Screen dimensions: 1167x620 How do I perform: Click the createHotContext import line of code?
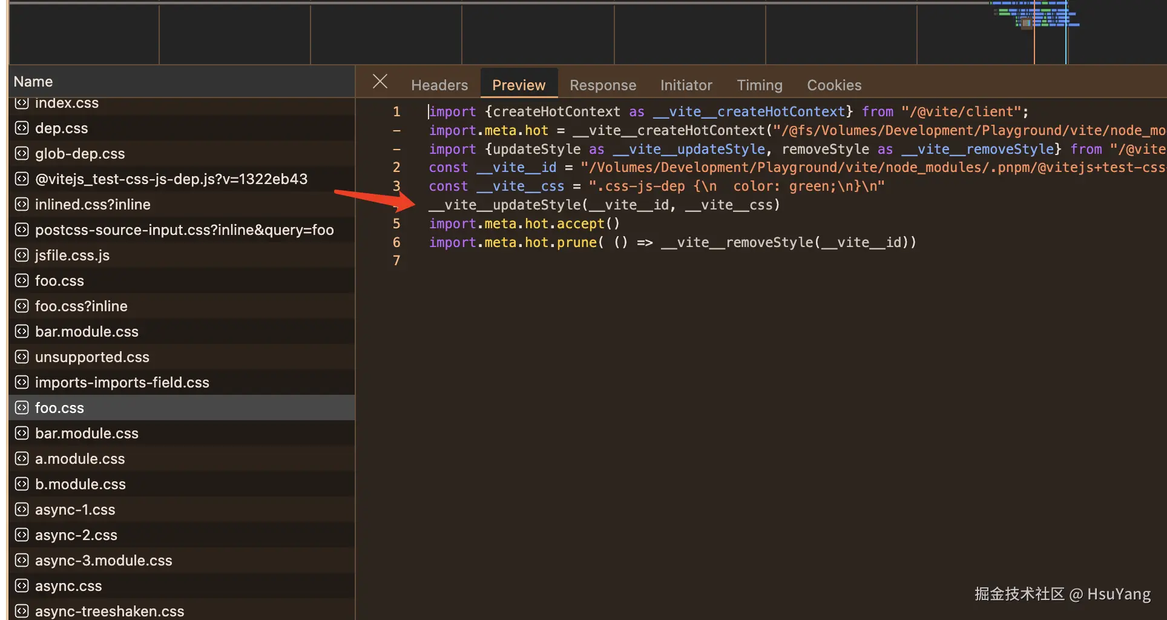tap(729, 112)
